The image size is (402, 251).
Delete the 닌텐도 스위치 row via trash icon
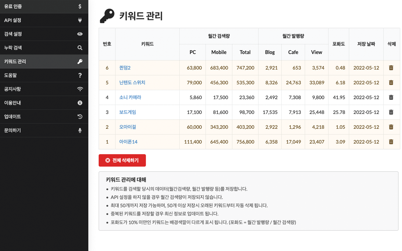pyautogui.click(x=391, y=83)
